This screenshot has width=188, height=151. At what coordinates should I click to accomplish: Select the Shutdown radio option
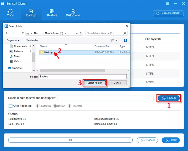38,106
